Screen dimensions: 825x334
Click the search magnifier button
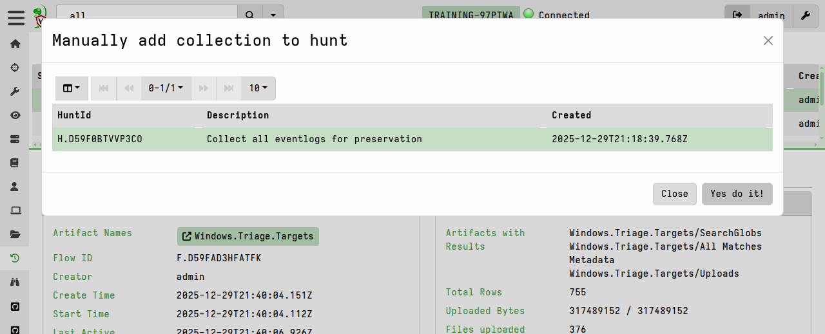tap(250, 15)
